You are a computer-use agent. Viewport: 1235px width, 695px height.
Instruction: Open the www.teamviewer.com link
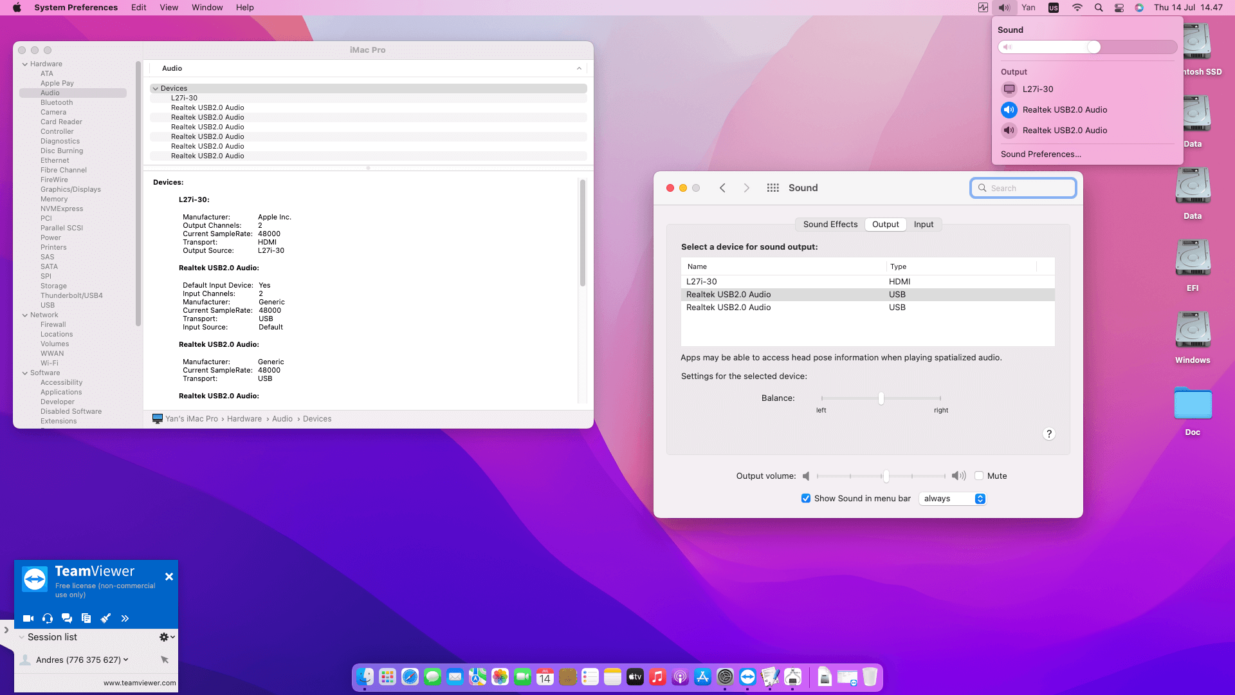click(x=140, y=683)
